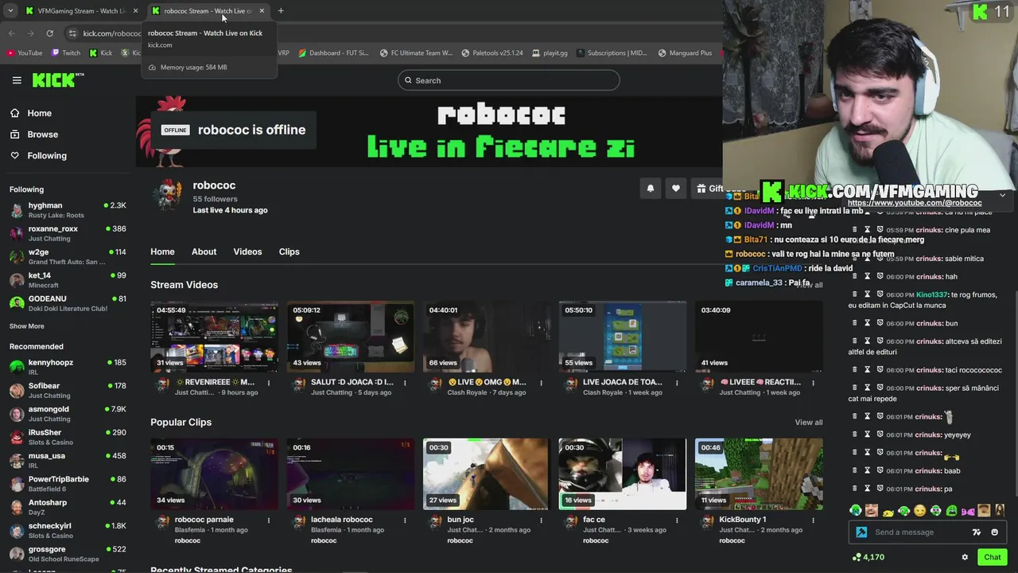1018x573 pixels.
Task: Open options menu for bun joc clip
Action: tap(541, 520)
